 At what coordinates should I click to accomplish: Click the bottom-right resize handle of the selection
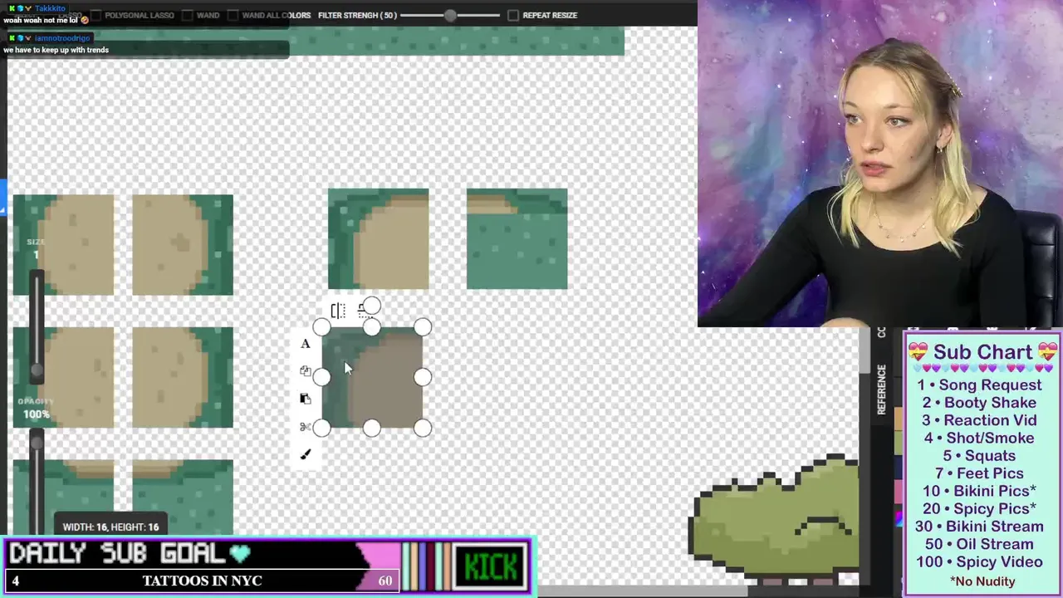tap(423, 428)
